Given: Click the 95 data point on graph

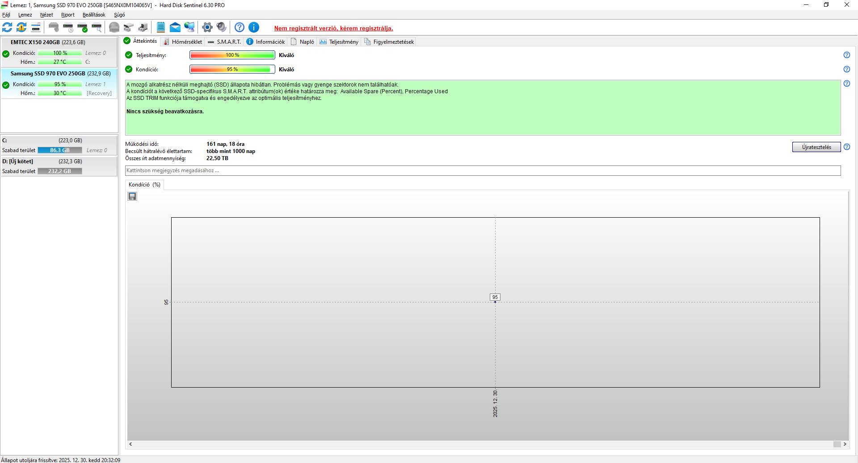Looking at the screenshot, I should [495, 302].
